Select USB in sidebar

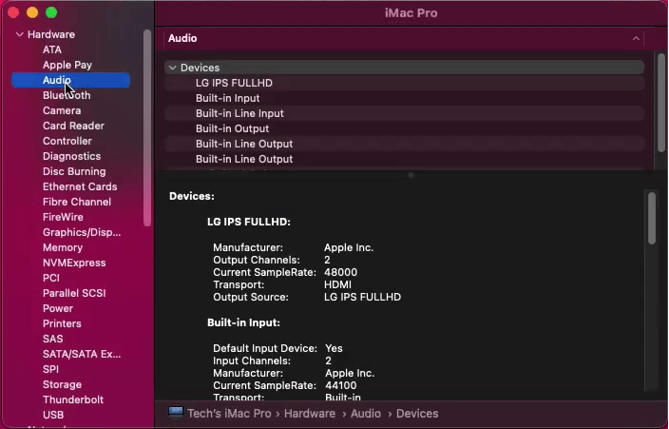[53, 415]
